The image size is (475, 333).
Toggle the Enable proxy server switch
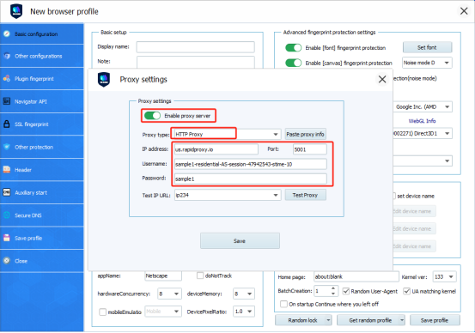click(152, 116)
